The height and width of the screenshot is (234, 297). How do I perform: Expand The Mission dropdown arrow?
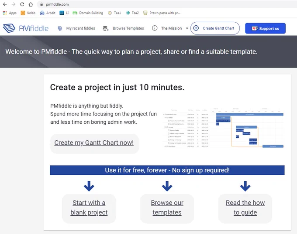187,28
